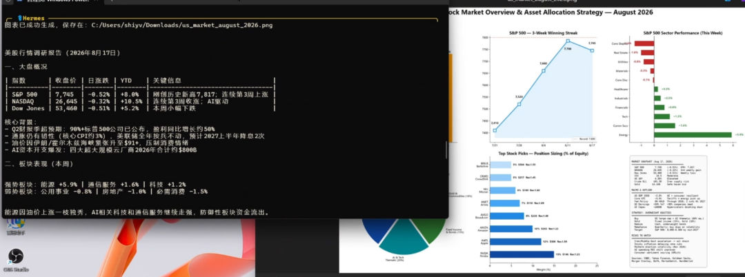Click the table header 指数
Image resolution: width=745 pixels, height=277 pixels.
click(x=19, y=81)
